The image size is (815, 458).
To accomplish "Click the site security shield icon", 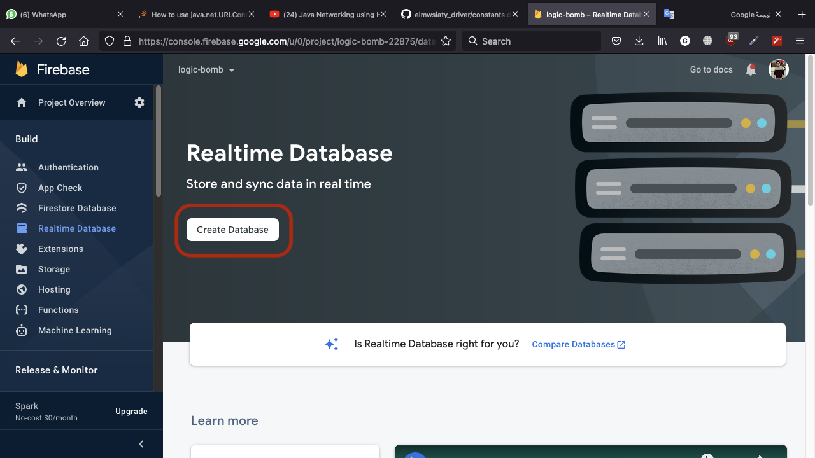I will (110, 41).
